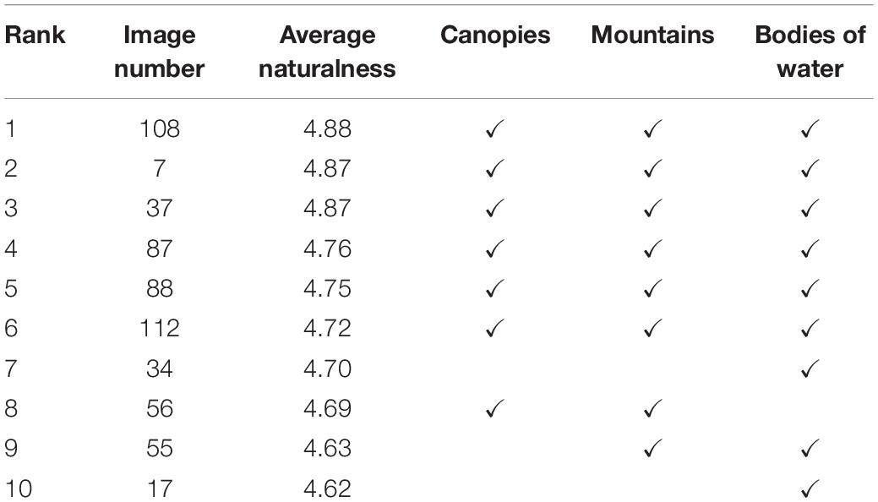Select image number 108 cell

[x=160, y=128]
